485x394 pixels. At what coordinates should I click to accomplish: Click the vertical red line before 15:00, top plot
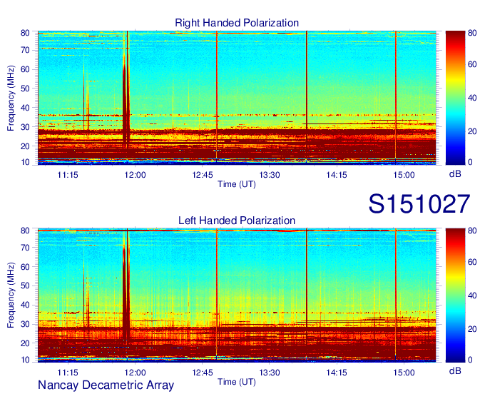pyautogui.click(x=396, y=98)
